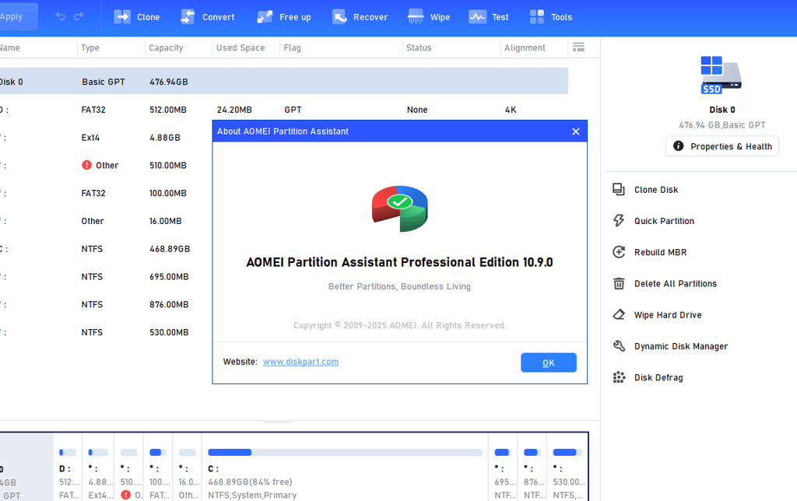Select the Free up toolbar icon

pyautogui.click(x=265, y=17)
